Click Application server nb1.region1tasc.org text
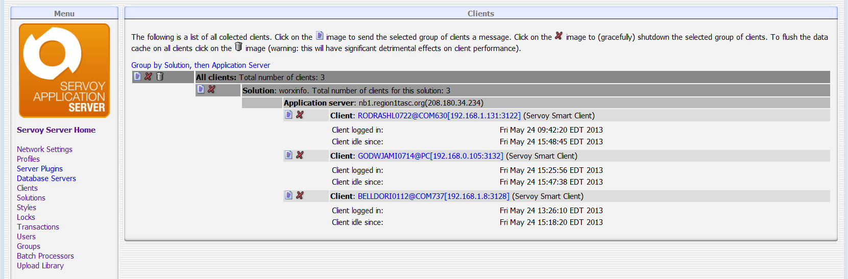Screen dimensions: 848x279 tap(383, 103)
